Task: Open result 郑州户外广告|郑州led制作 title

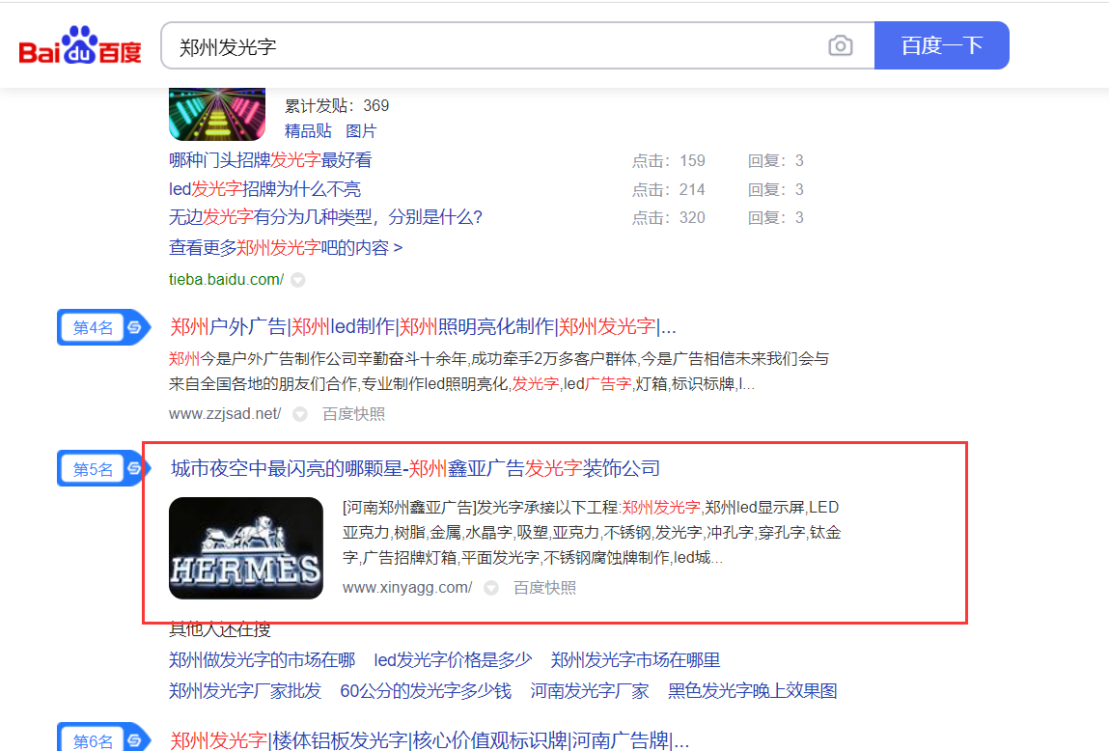Action: (x=423, y=326)
